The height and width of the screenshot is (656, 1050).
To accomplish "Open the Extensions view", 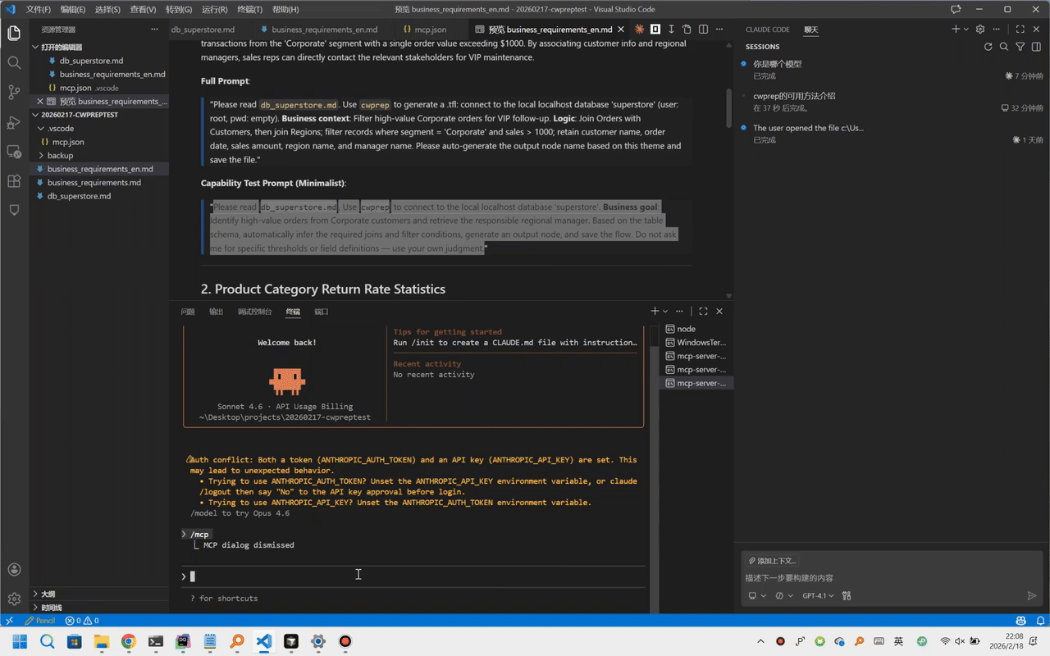I will tap(14, 181).
